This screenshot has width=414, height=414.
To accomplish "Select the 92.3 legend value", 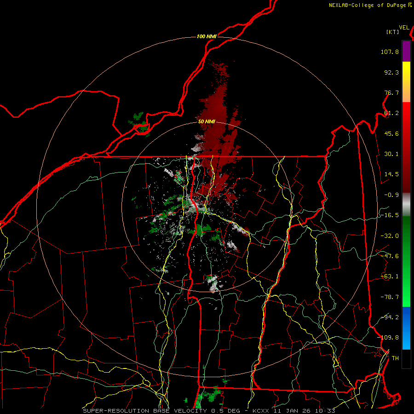I will (391, 72).
